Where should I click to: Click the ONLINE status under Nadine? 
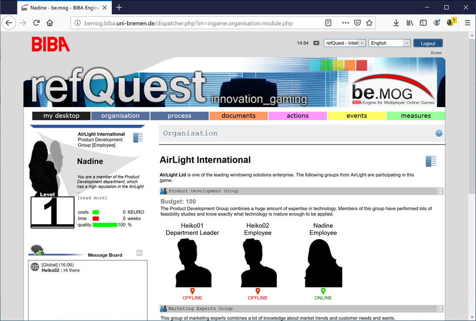(323, 298)
